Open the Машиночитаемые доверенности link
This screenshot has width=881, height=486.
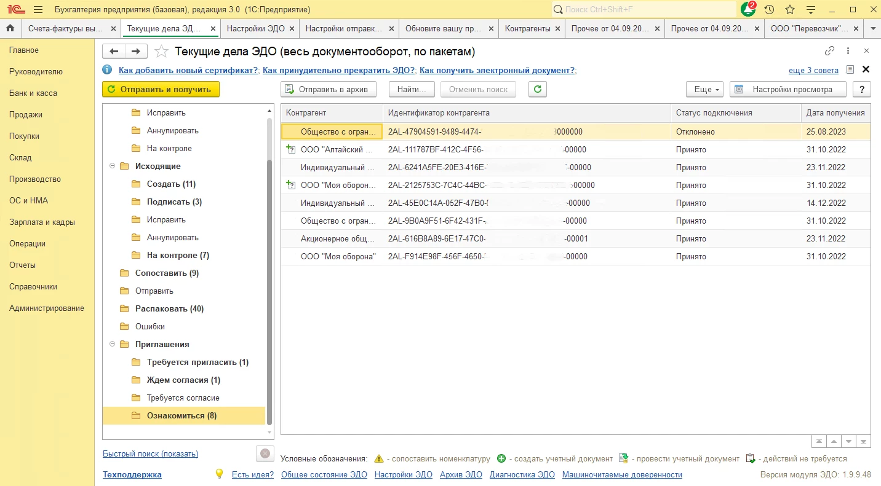[623, 475]
